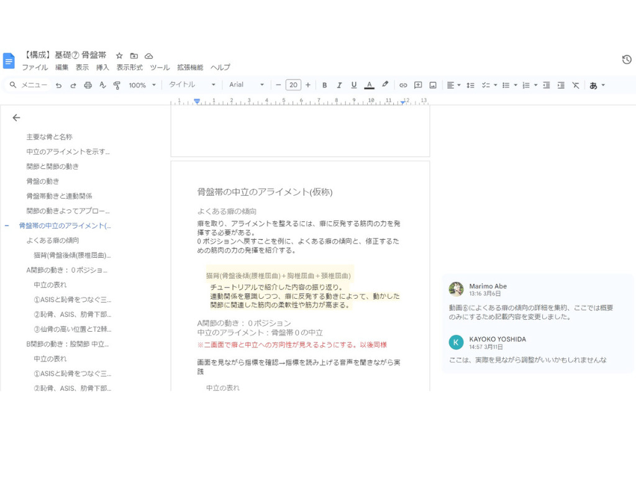
Task: Open the ファイル menu
Action: (35, 67)
